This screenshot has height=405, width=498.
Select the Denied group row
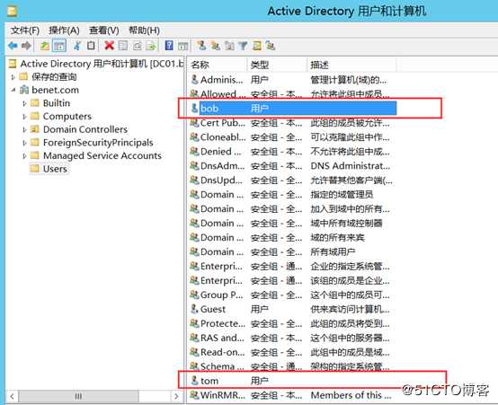coord(292,152)
